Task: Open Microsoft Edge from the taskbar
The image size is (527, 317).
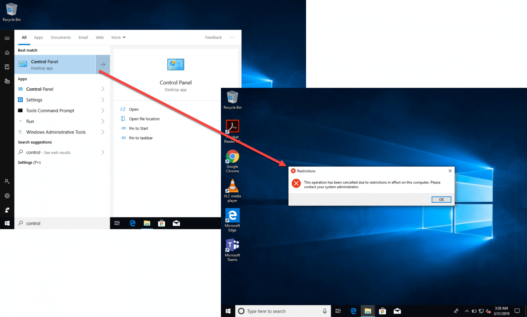Action: point(353,311)
